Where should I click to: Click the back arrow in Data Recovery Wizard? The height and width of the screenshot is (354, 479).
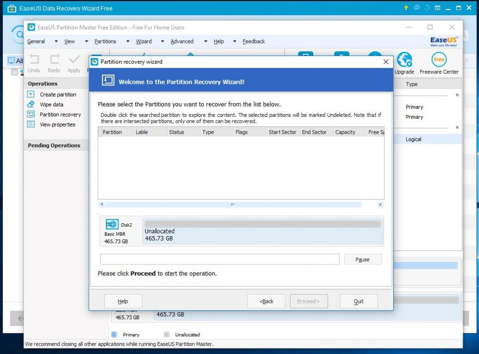pyautogui.click(x=20, y=318)
